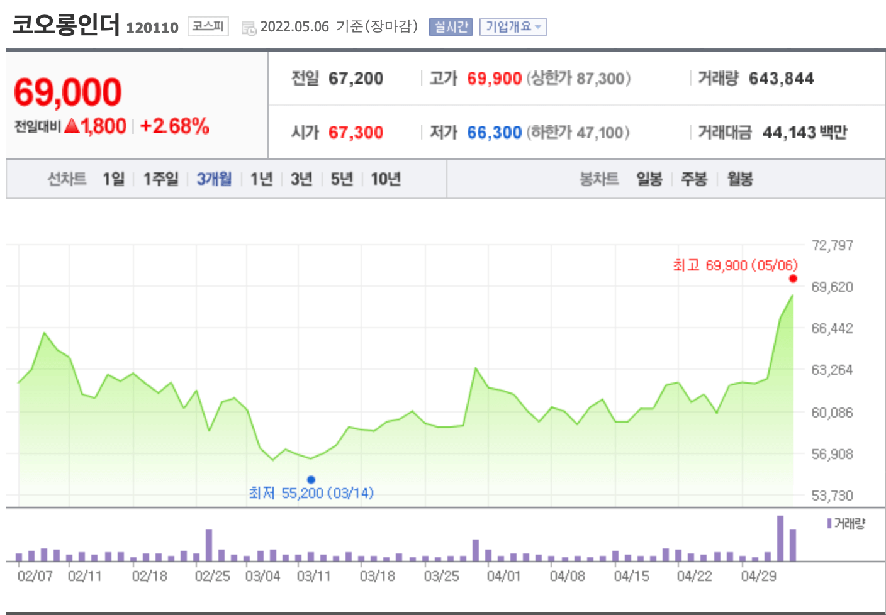Click the 상한가 87,300 text
This screenshot has height=615, width=886.
click(x=578, y=79)
